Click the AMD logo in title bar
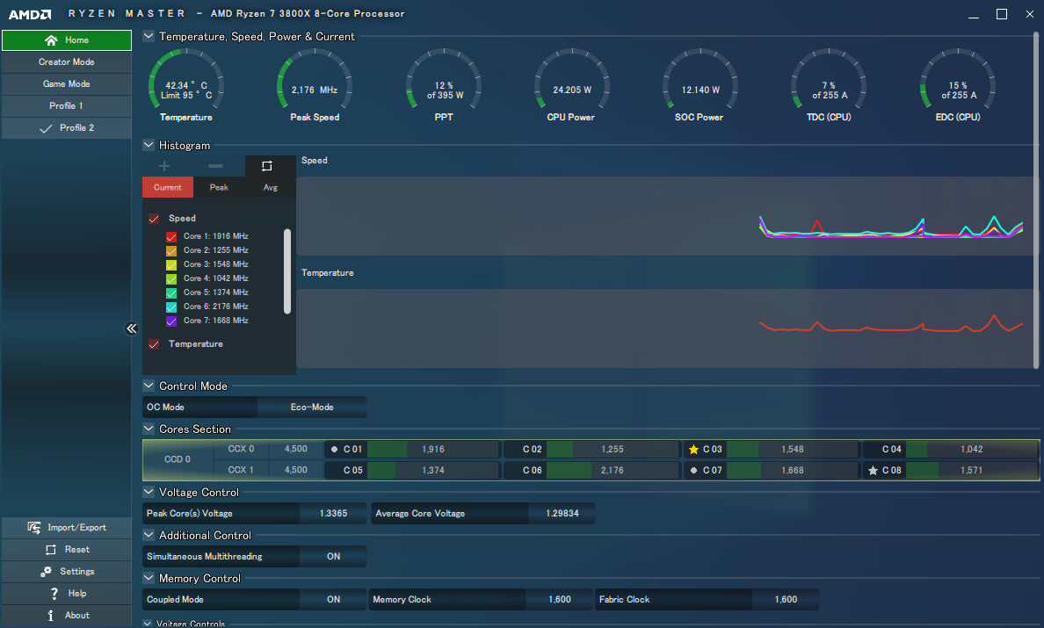Viewport: 1044px width, 628px height. point(30,14)
